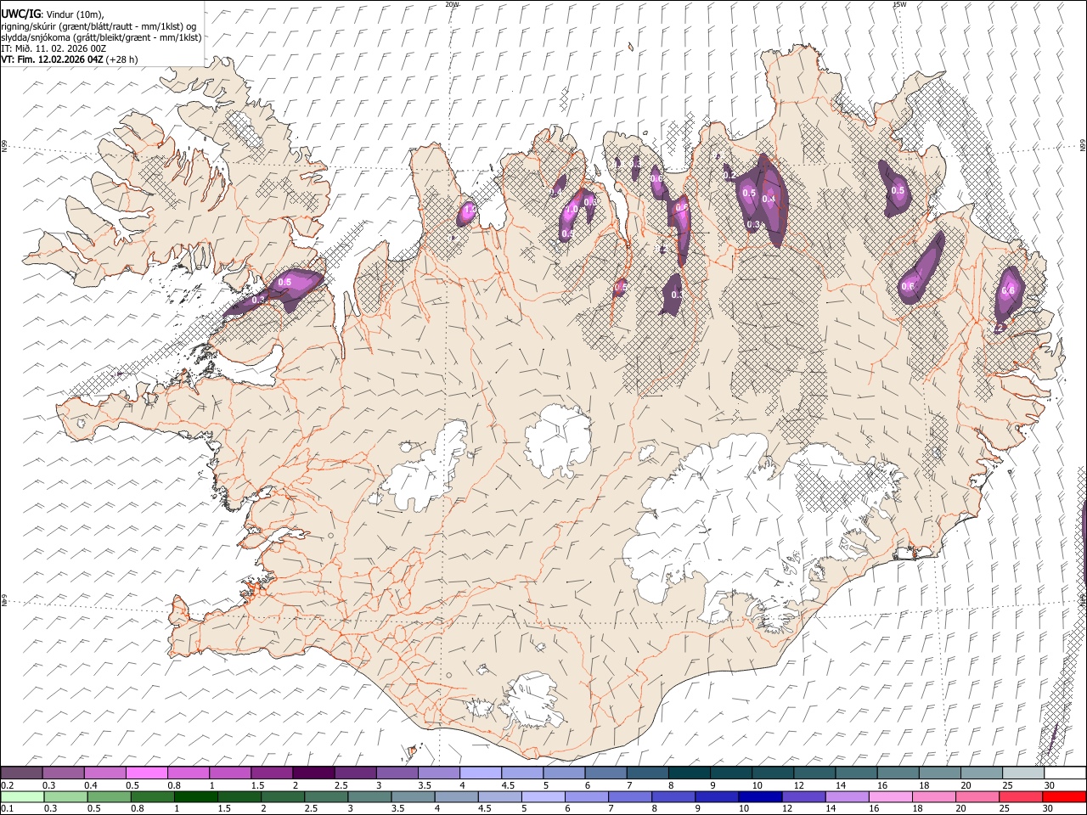
Task: Choose upper legend swatch between 1.5 and 2
Action: (x=272, y=773)
